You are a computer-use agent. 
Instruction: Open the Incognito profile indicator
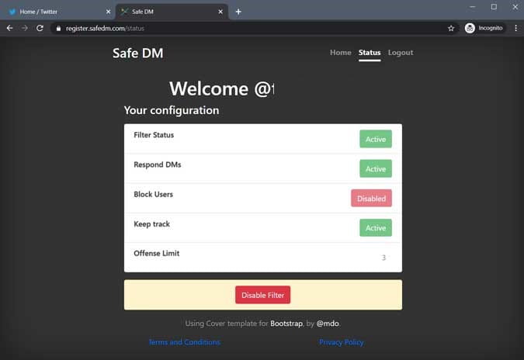click(484, 29)
